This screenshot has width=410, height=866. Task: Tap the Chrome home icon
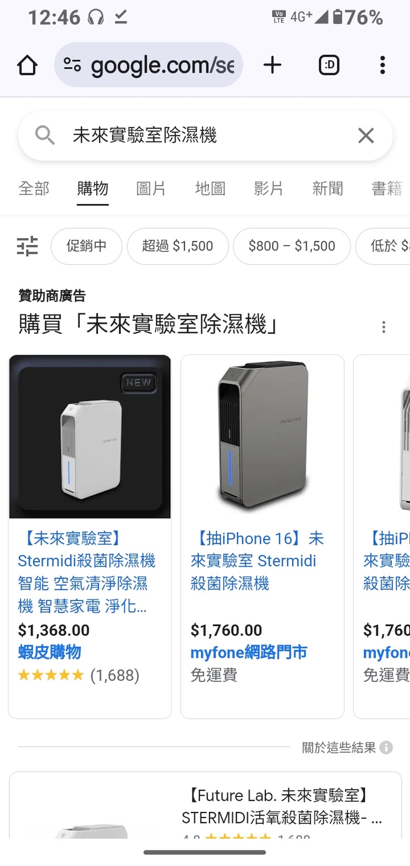tap(27, 65)
